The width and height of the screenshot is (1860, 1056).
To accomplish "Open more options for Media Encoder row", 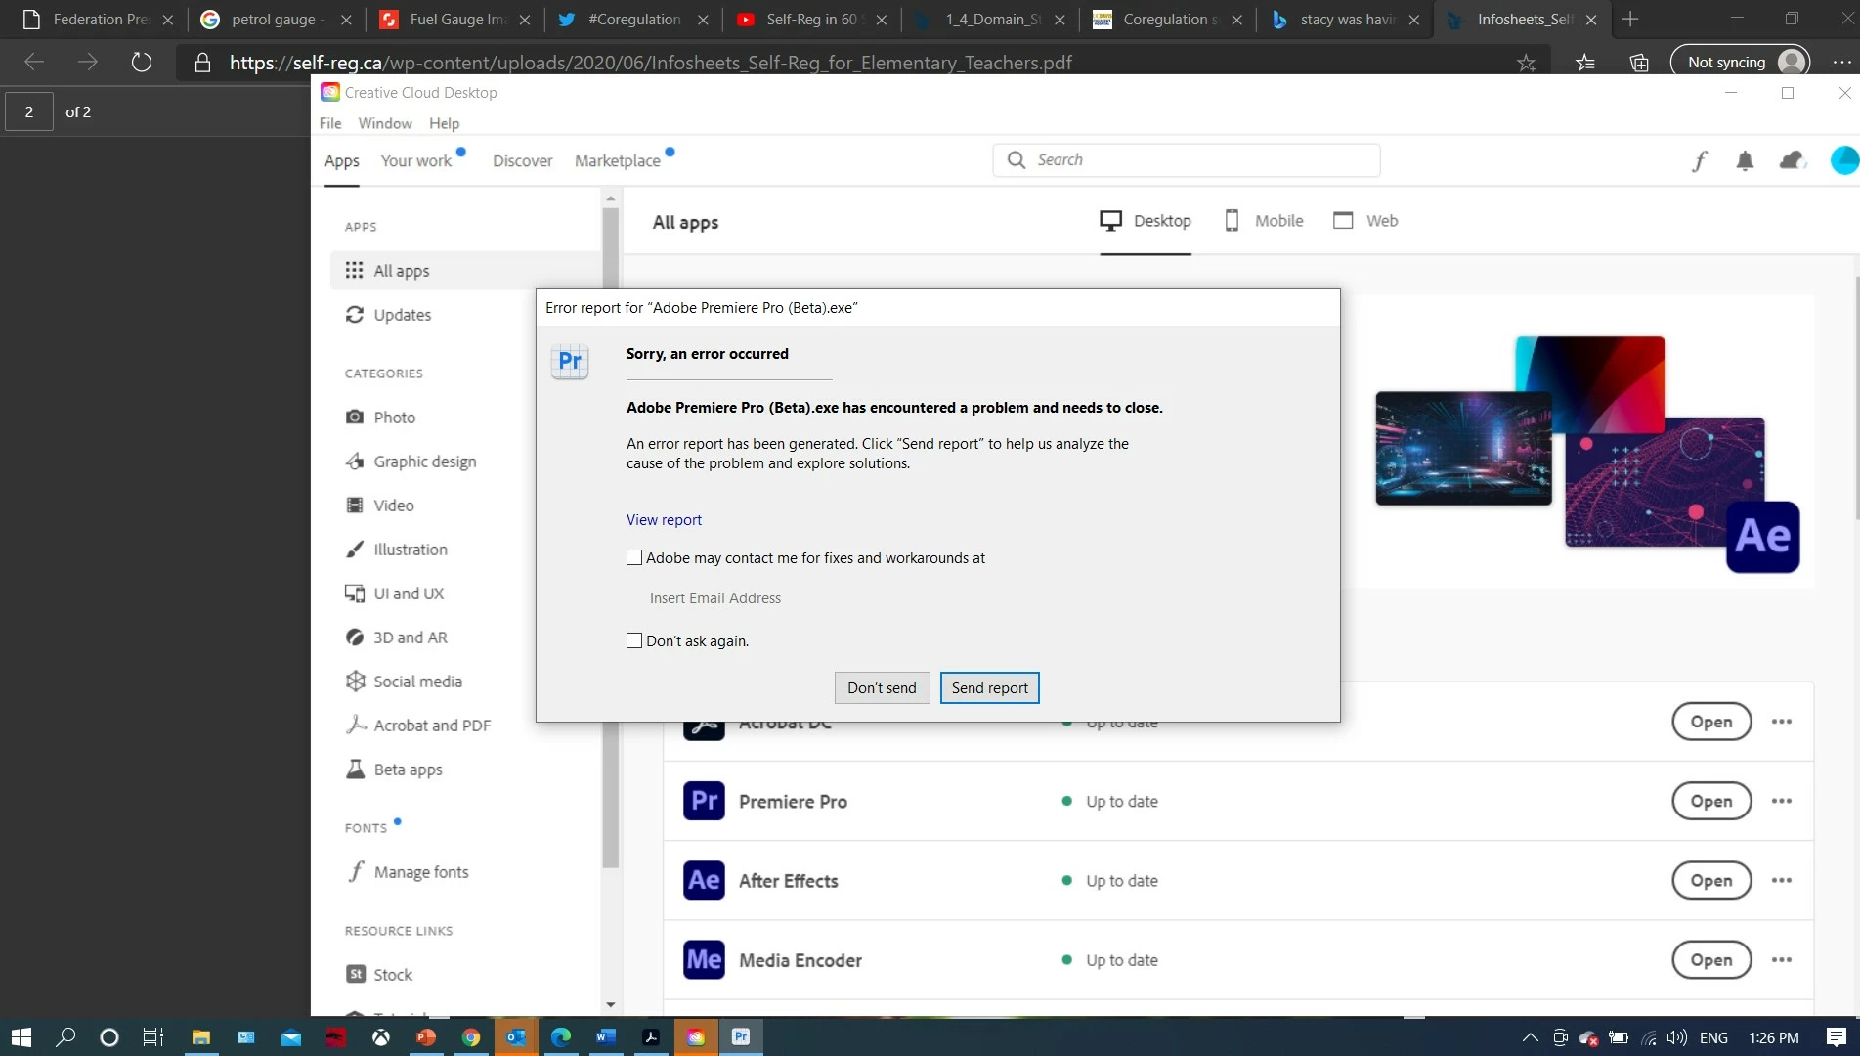I will pos(1782,959).
